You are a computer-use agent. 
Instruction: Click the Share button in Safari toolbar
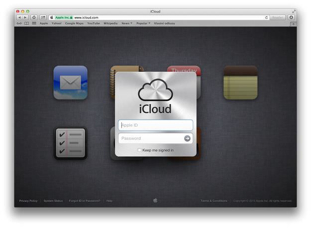click(43, 17)
